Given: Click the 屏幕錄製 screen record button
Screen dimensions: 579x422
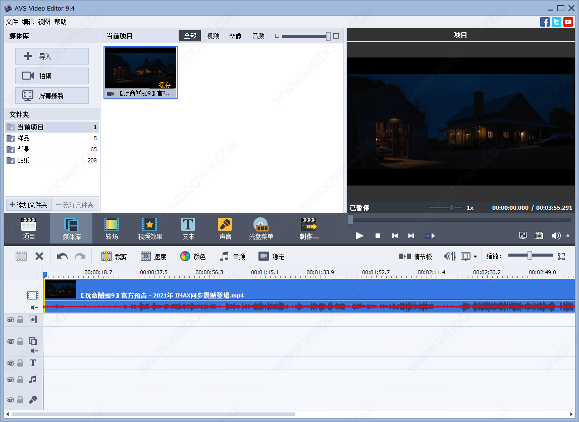Looking at the screenshot, I should pyautogui.click(x=52, y=95).
